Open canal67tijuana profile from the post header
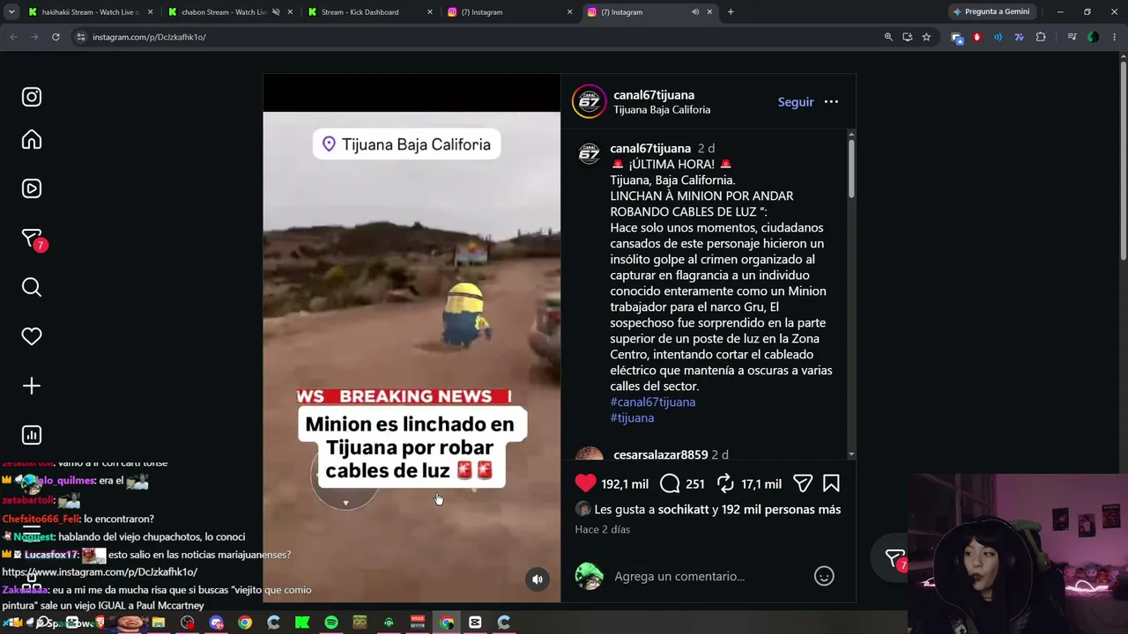The image size is (1128, 634). tap(654, 95)
